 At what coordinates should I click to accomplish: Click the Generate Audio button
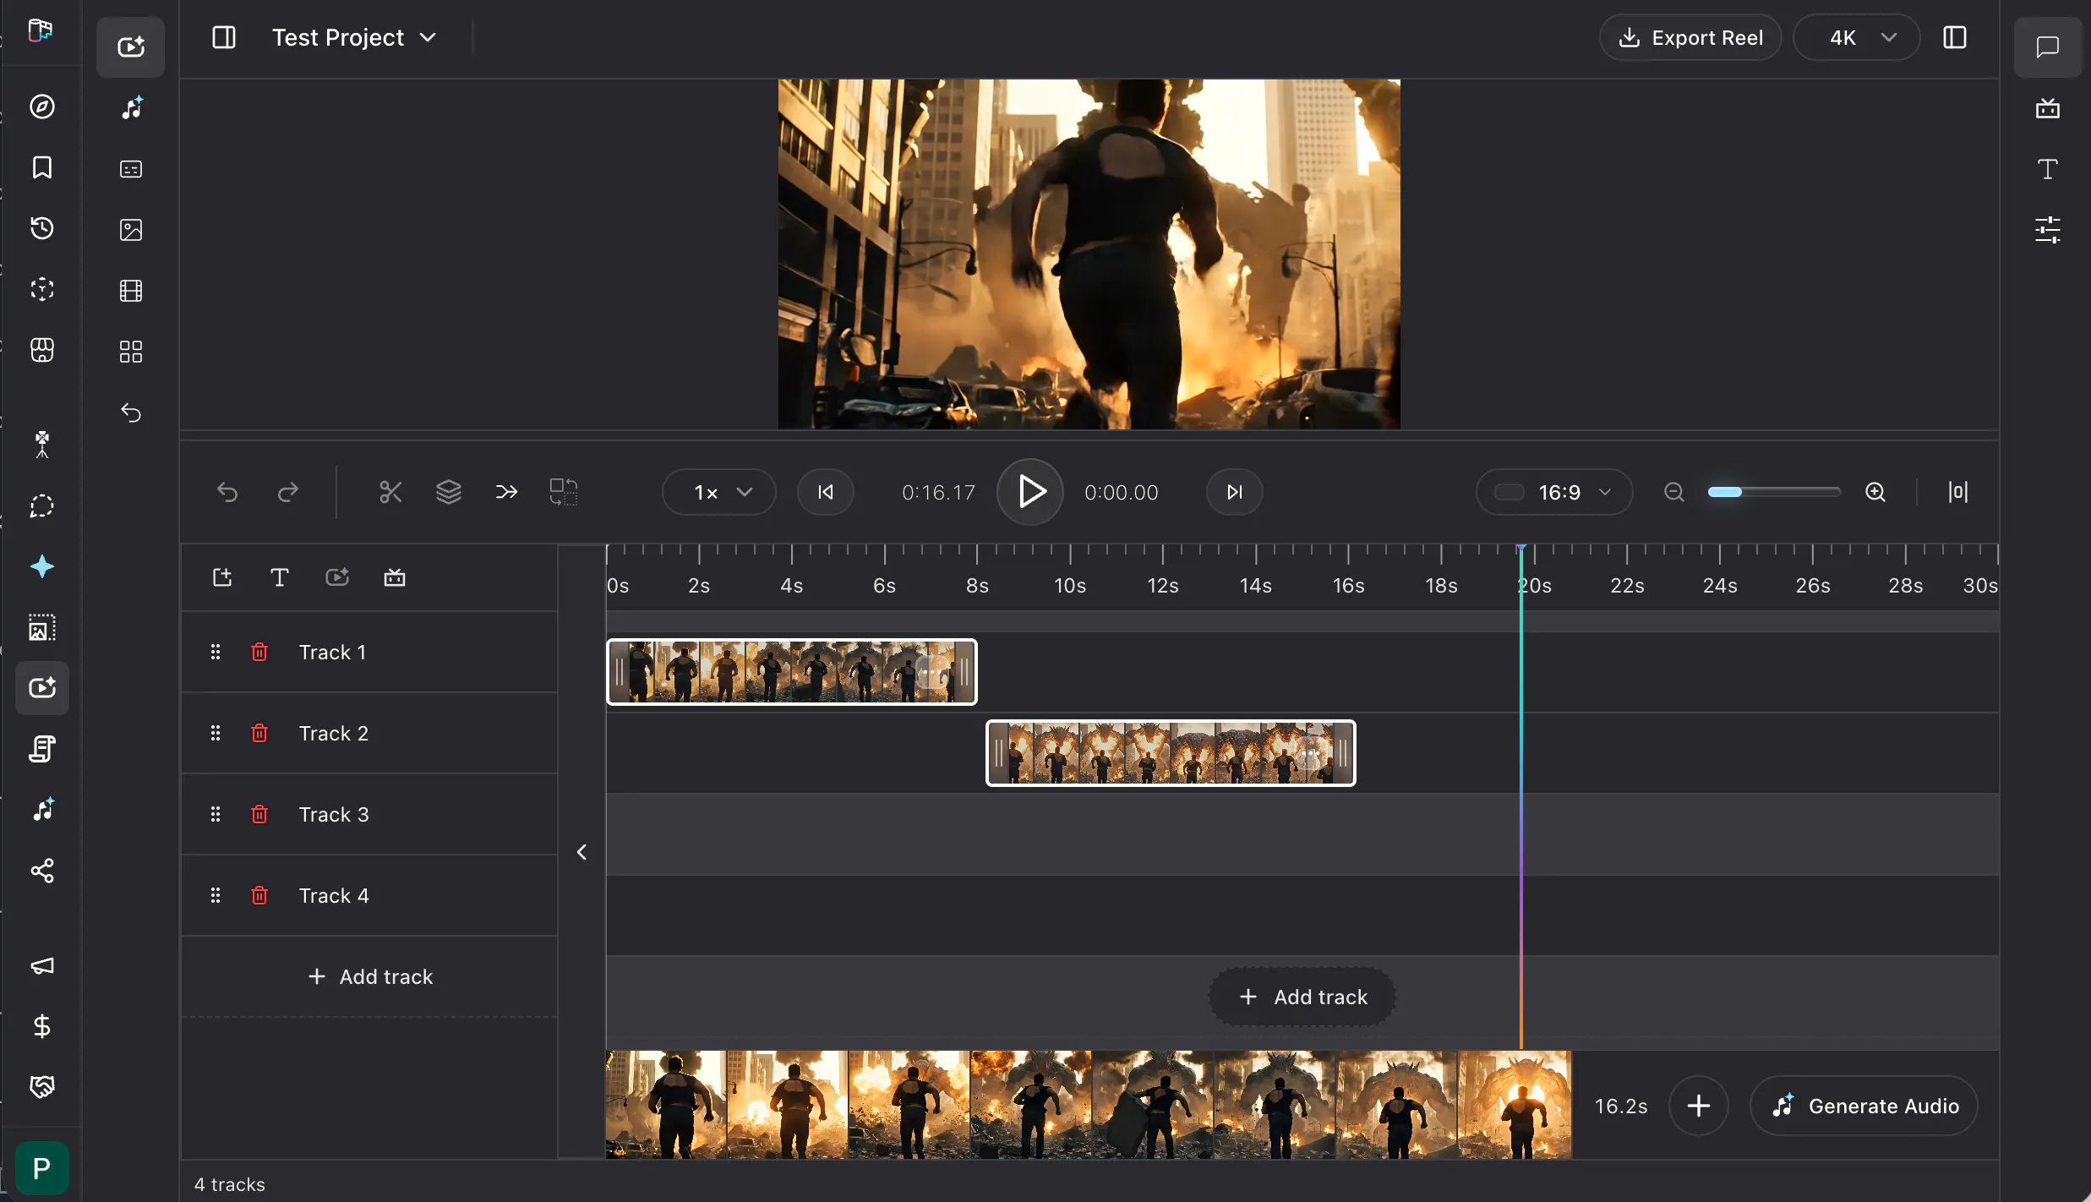coord(1864,1106)
